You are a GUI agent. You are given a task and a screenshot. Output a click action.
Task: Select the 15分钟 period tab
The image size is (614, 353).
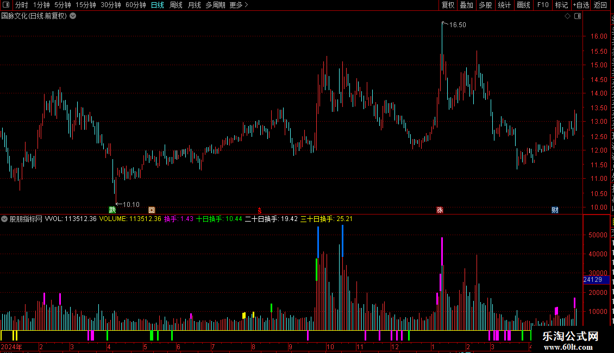pos(86,5)
